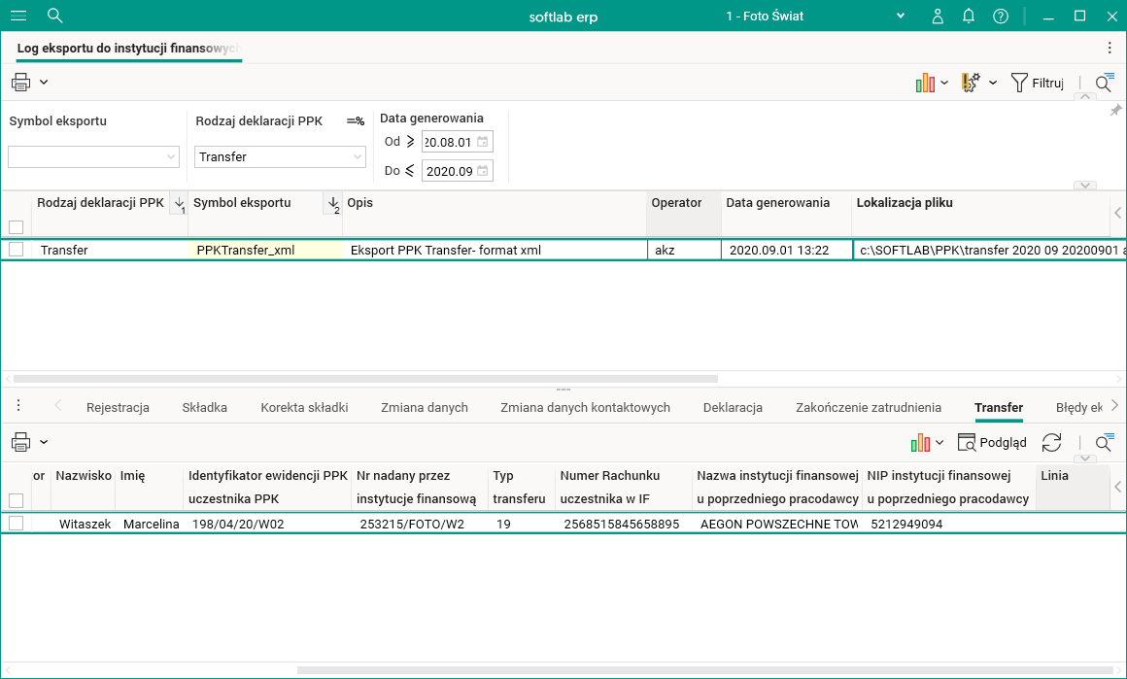1127x679 pixels.
Task: Open the three-dot menu left of detail tabs
Action: tap(18, 406)
